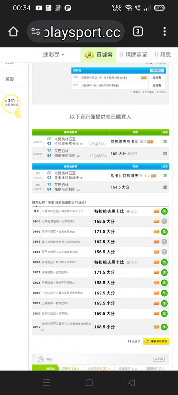This screenshot has width=178, height=395.
Task: Click the 164.5 大分 prediction
Action: 120,187
